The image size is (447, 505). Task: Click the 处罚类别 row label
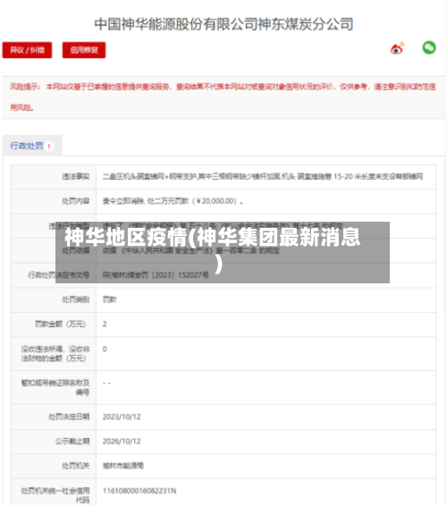point(76,299)
